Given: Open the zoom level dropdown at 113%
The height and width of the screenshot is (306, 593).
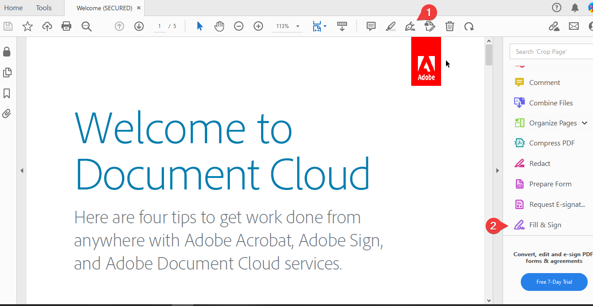Looking at the screenshot, I should (298, 27).
